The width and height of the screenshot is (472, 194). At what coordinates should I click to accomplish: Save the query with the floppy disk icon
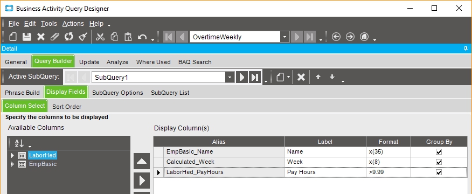27,37
